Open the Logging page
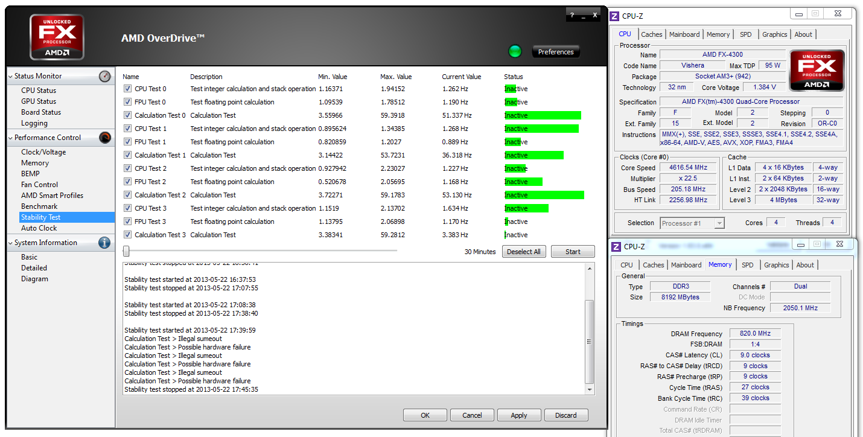Screen dimensions: 863x437 point(34,123)
